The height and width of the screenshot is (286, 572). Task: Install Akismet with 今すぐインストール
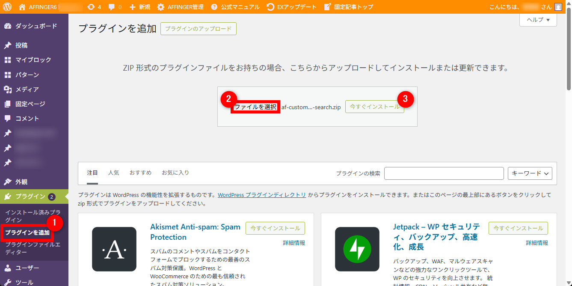pos(276,228)
